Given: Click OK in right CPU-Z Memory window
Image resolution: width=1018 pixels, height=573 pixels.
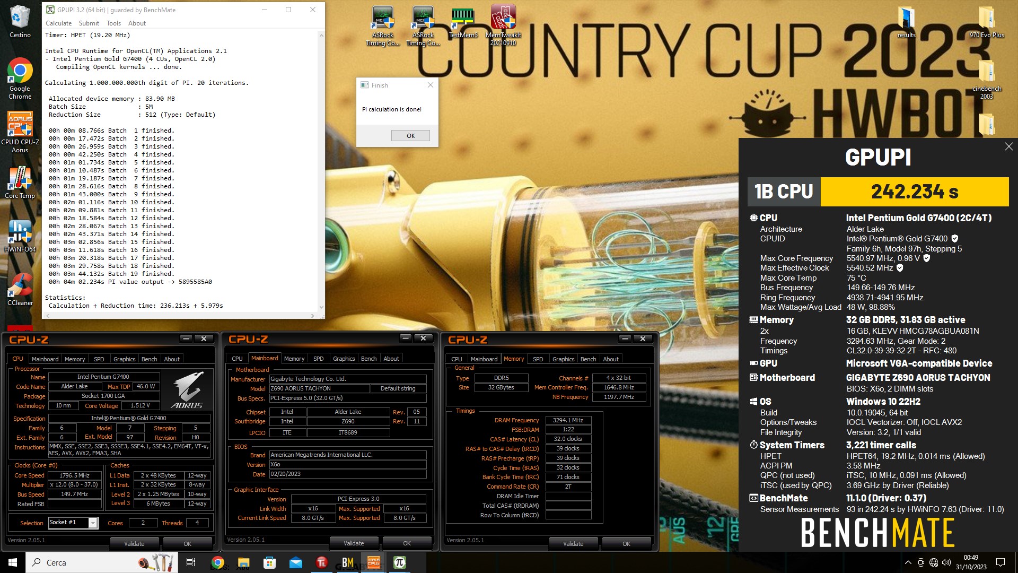Looking at the screenshot, I should [x=626, y=544].
